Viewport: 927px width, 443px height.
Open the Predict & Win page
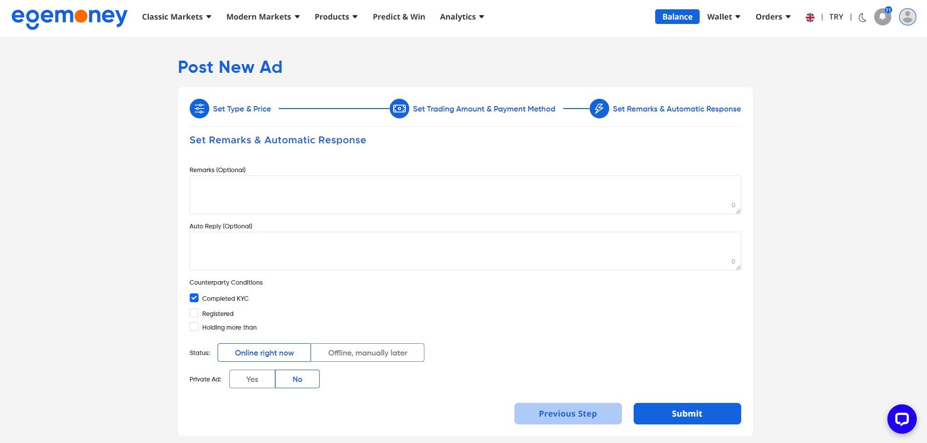tap(398, 17)
